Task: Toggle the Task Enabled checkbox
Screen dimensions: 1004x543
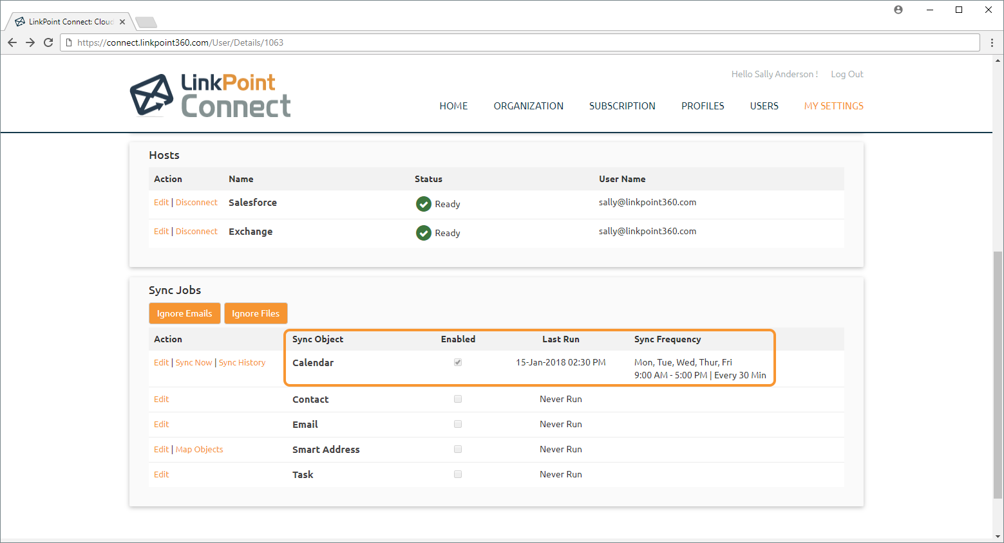Action: tap(458, 474)
